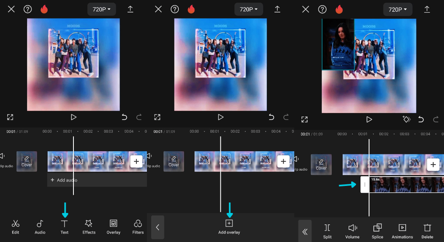
Task: Open Volume control in right panel
Action: click(x=352, y=231)
